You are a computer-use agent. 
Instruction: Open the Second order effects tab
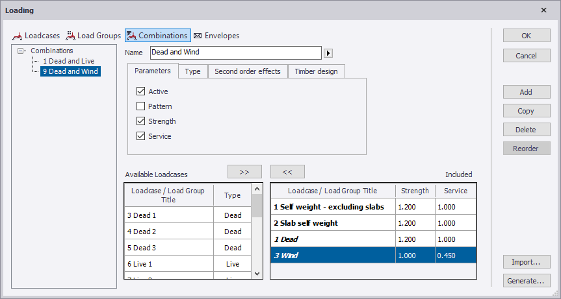[248, 71]
